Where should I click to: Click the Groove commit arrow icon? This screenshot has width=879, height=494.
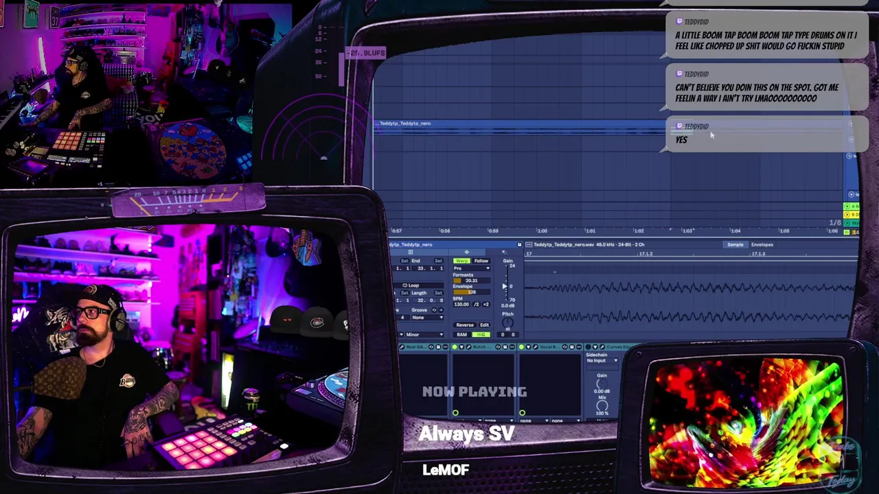point(441,310)
